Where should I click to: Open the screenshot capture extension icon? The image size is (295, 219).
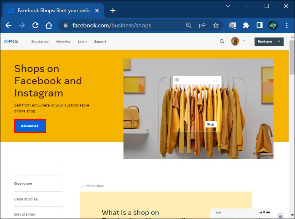233,25
